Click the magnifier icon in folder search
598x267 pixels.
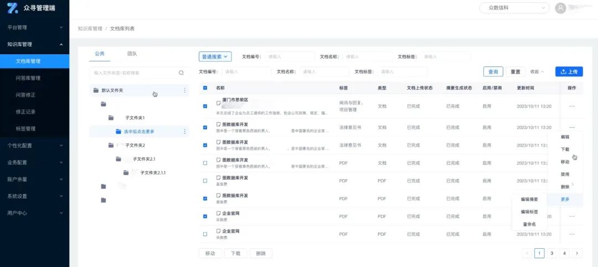pyautogui.click(x=181, y=73)
